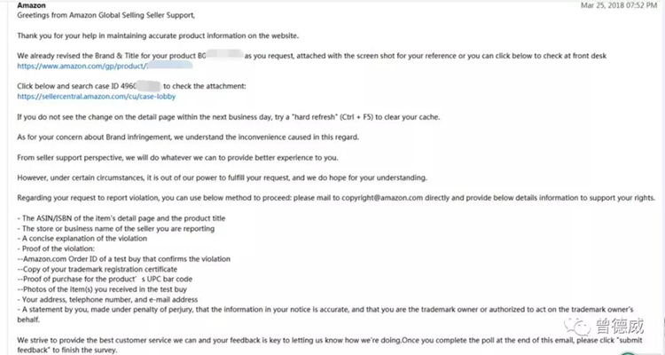Viewport: 665px width, 355px height.
Task: Click the Mar 25, 2018 timestamp
Action: [x=619, y=5]
